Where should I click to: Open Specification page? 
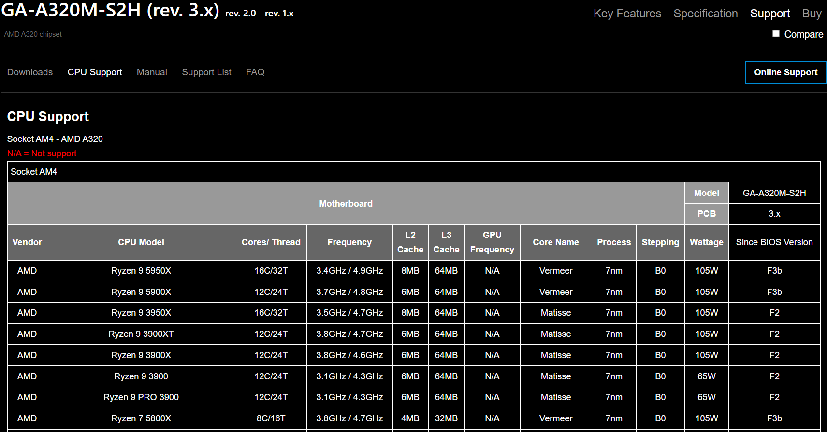coord(706,14)
